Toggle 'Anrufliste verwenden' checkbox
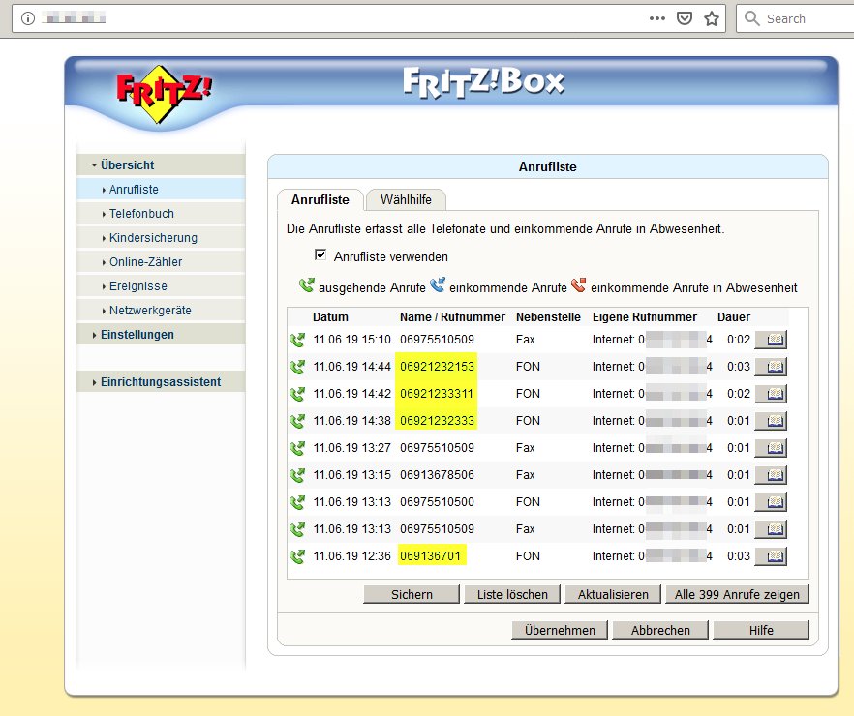 pos(320,254)
